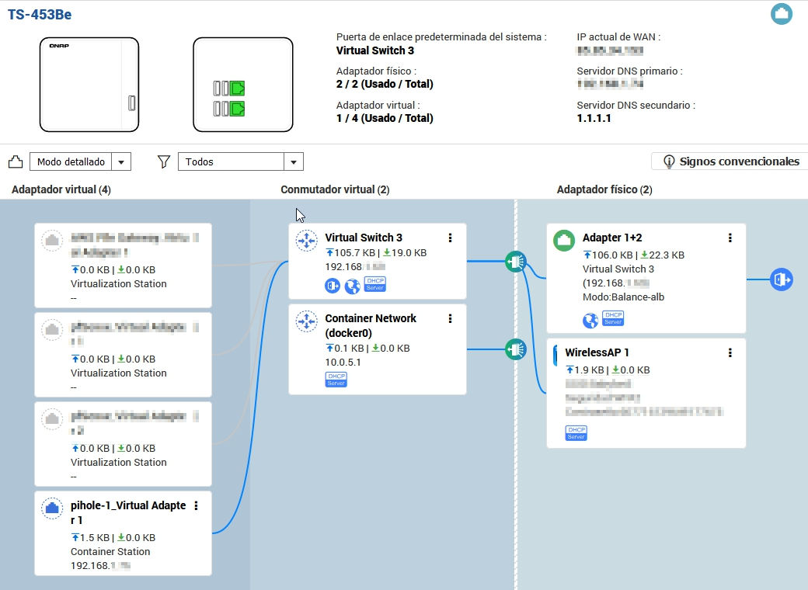
Task: Open the Todos filter dropdown
Action: (293, 161)
